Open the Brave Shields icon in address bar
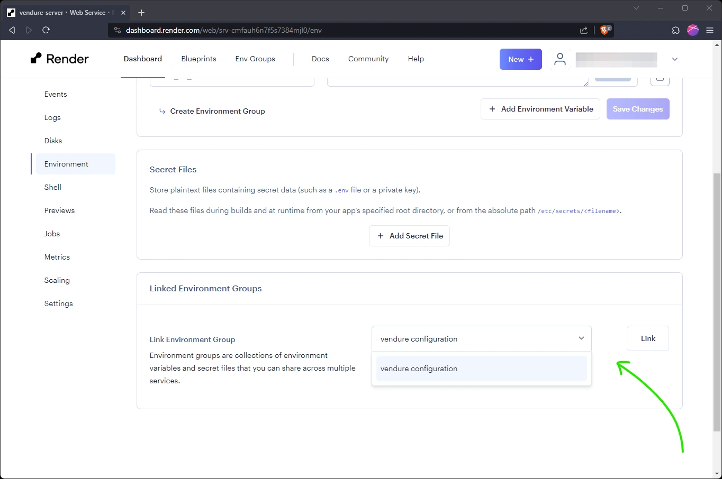Screen dimensions: 722x479 point(605,30)
